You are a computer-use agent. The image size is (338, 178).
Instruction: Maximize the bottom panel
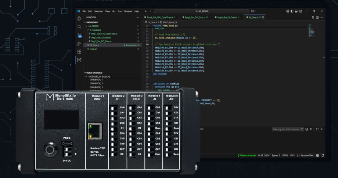317,129
